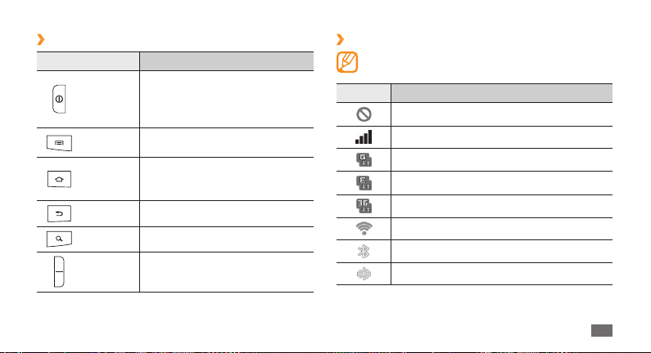Select the menu key icon
Image resolution: width=651 pixels, height=353 pixels.
click(x=59, y=143)
